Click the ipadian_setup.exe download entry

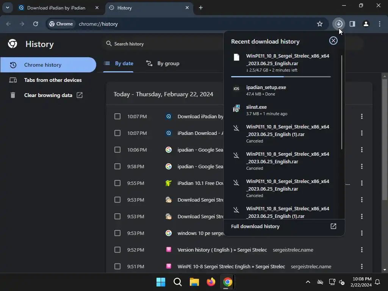(x=281, y=90)
